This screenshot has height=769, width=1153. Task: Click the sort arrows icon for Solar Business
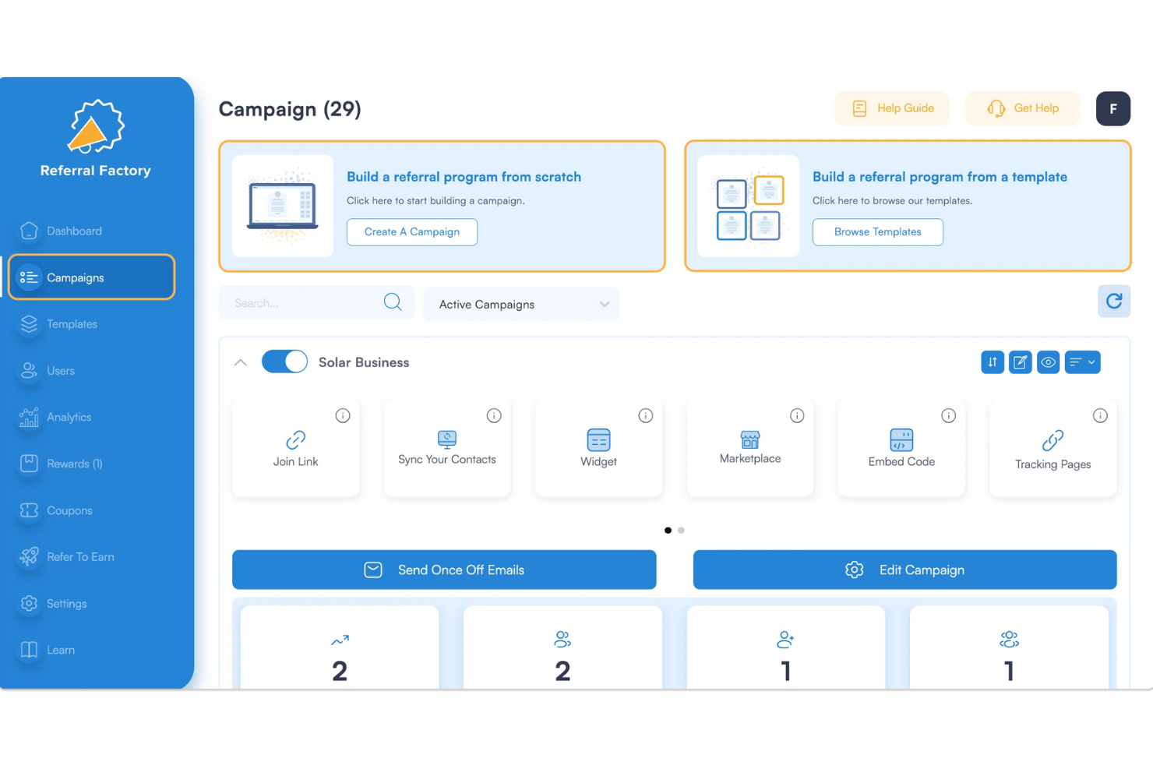coord(993,362)
